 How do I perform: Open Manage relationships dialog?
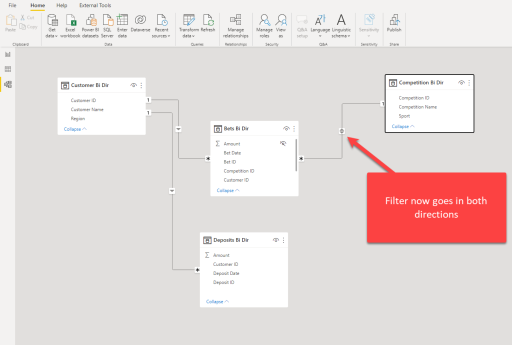coord(235,26)
